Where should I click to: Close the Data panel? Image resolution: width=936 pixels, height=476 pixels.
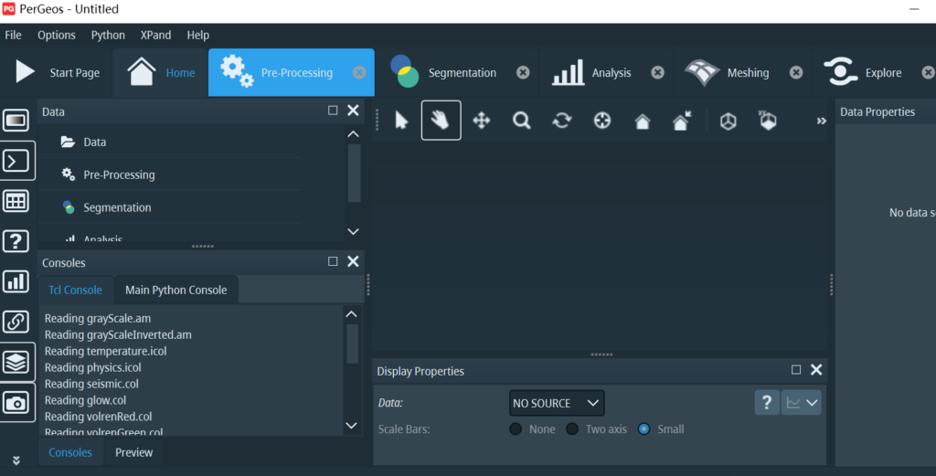pyautogui.click(x=353, y=111)
